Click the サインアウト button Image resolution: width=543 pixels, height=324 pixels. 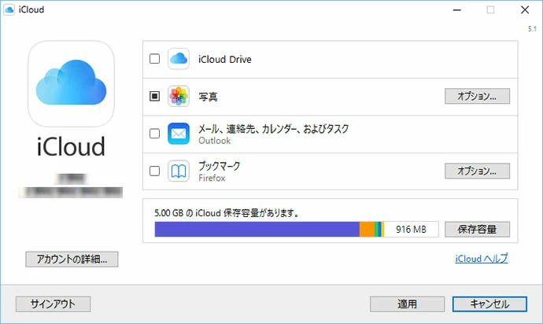pyautogui.click(x=54, y=304)
